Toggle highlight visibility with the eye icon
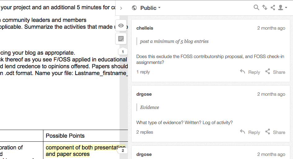 (121, 26)
